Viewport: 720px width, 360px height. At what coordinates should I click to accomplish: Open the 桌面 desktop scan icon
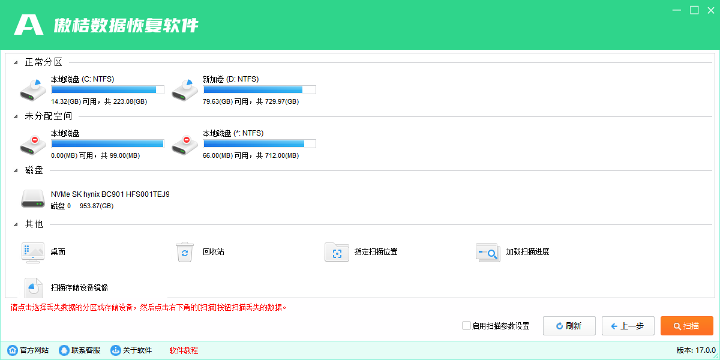[32, 252]
